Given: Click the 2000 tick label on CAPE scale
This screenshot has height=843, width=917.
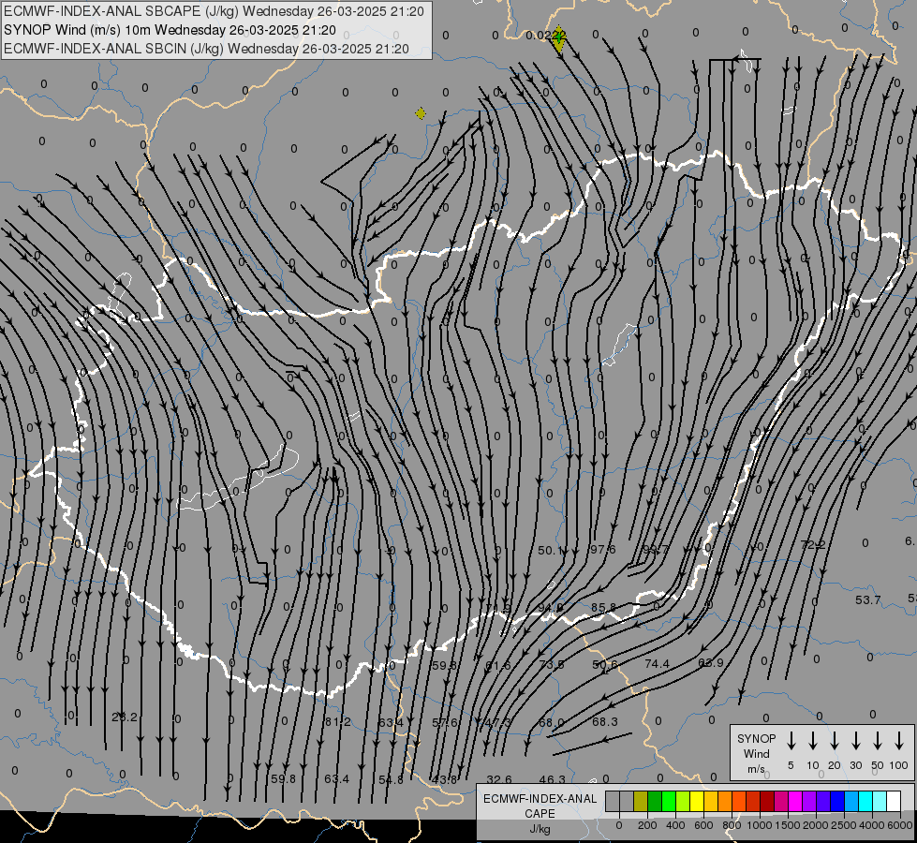Looking at the screenshot, I should pos(816,825).
